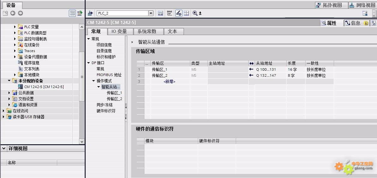The width and height of the screenshot is (377, 178).
Task: Expand the 本地模块 folder
Action: tap(15, 75)
